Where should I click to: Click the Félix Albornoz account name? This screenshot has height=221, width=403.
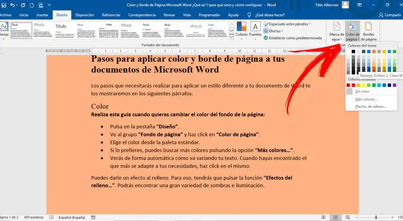pos(327,5)
